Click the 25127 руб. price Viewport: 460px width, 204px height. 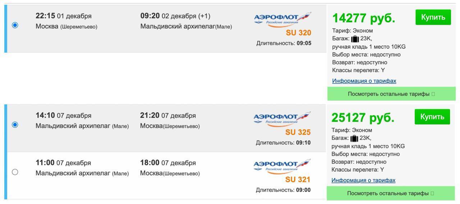tap(363, 118)
